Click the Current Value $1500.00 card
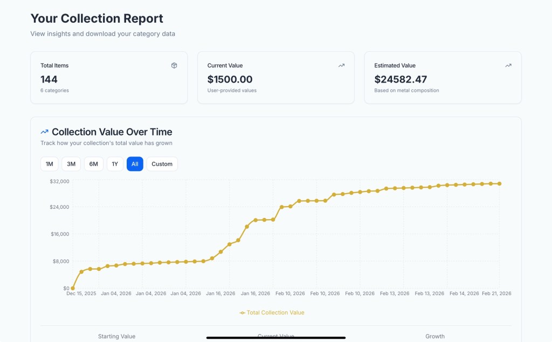The width and height of the screenshot is (552, 342). coord(275,78)
